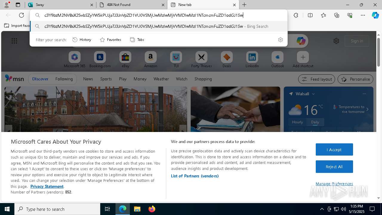Choose the Bing Search suggestion row
The height and width of the screenshot is (215, 382).
tap(158, 26)
